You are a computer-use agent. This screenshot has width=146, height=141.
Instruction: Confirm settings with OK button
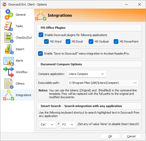pyautogui.click(x=110, y=136)
